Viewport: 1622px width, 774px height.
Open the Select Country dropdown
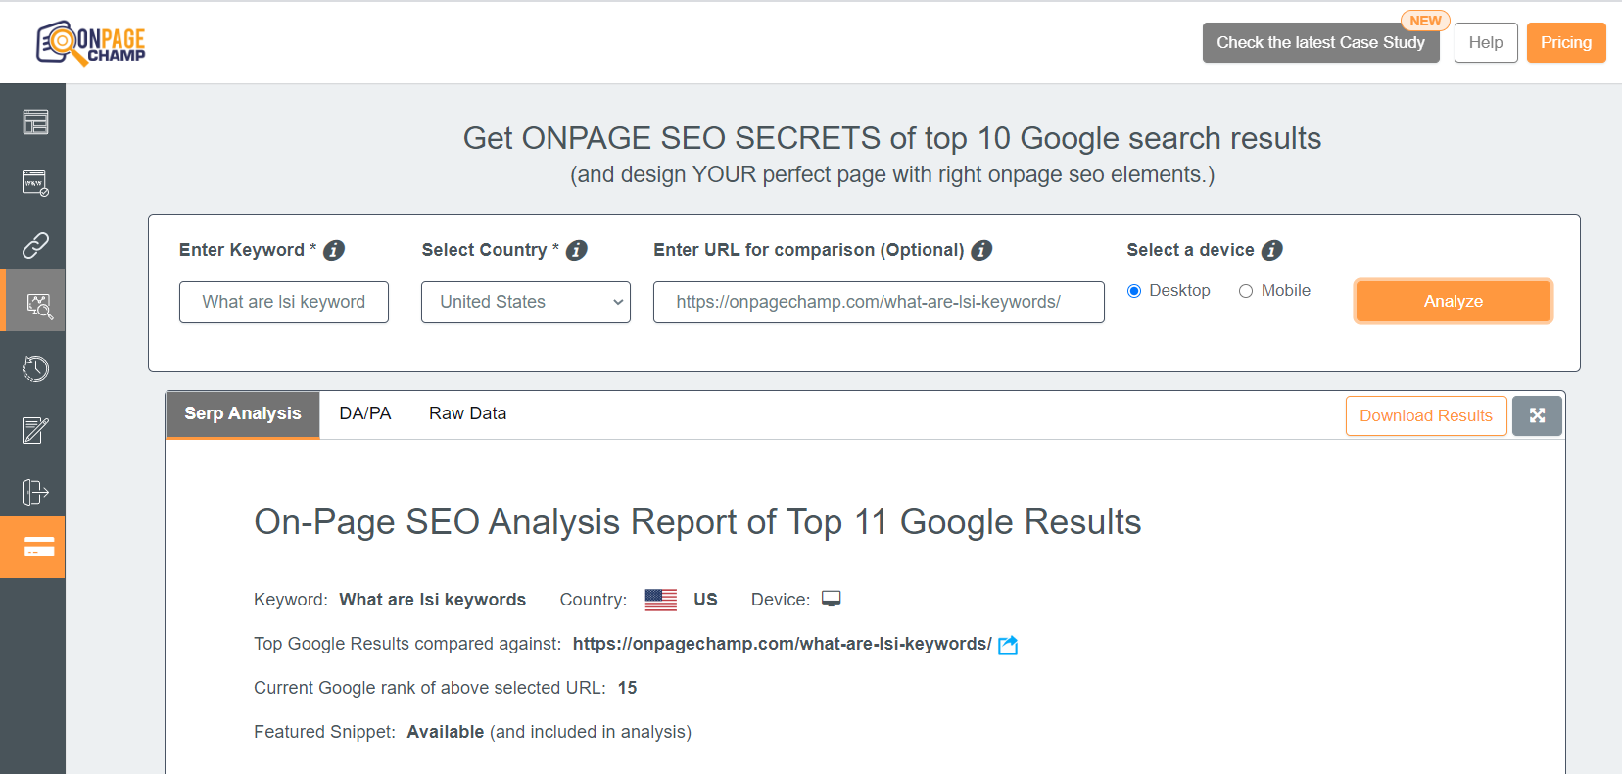[x=525, y=302]
